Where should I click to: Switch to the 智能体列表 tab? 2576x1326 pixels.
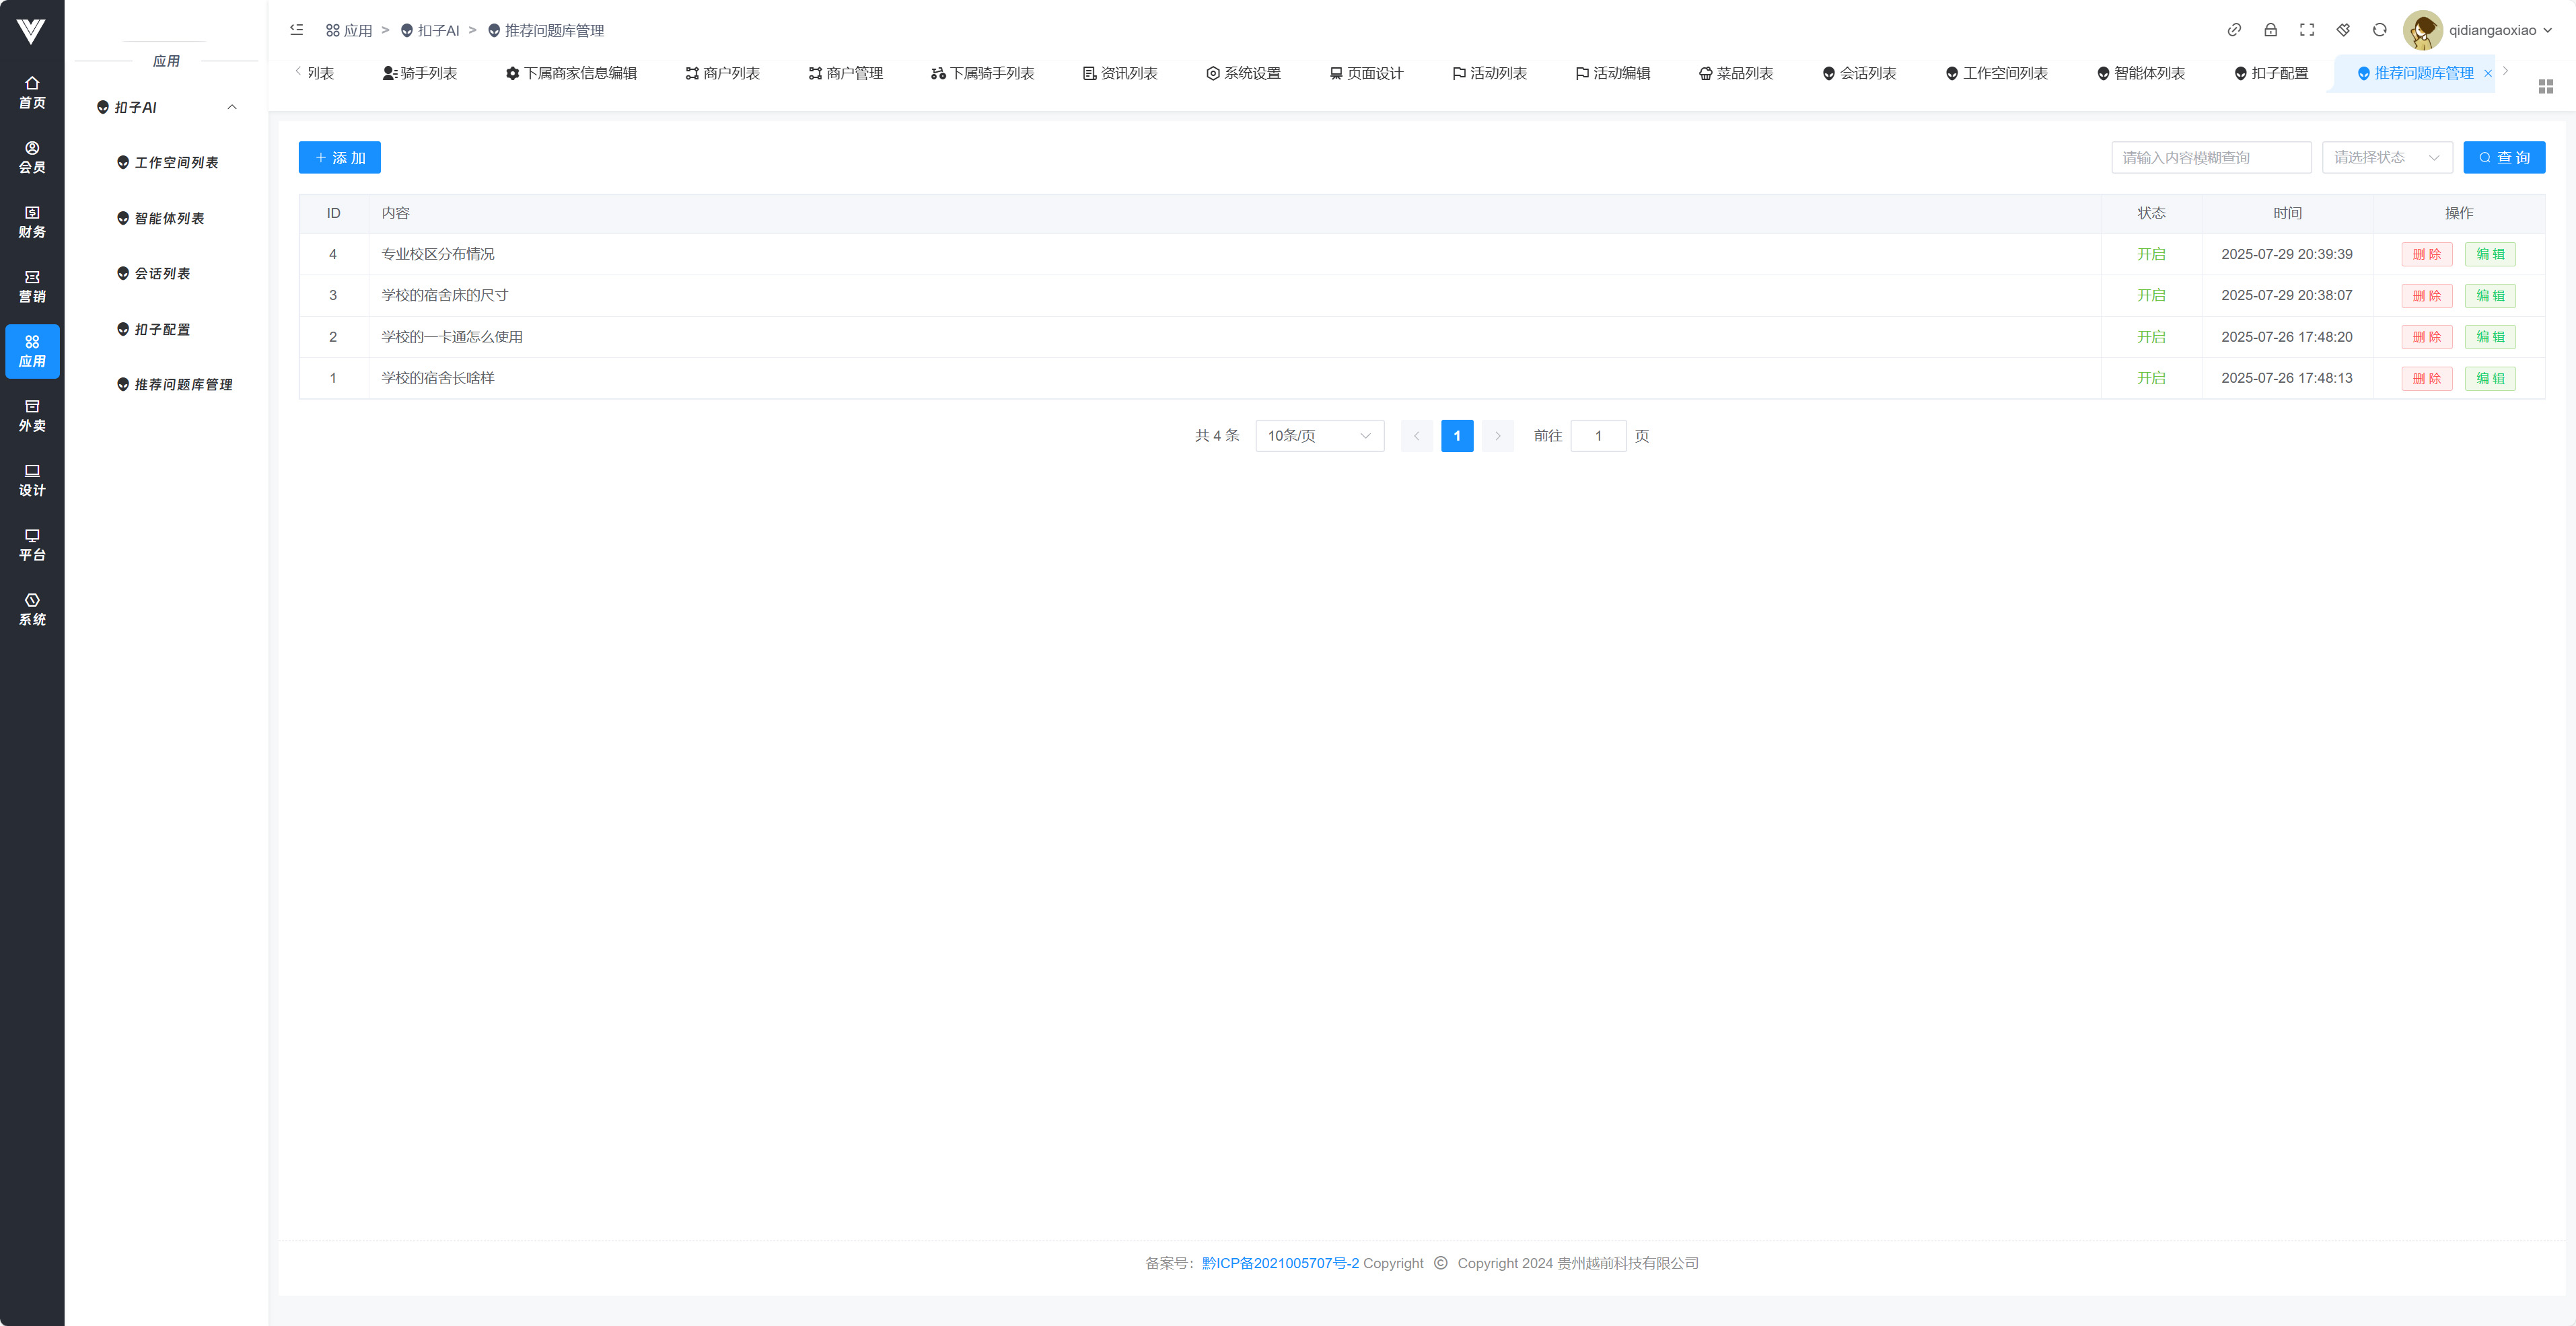point(2141,73)
